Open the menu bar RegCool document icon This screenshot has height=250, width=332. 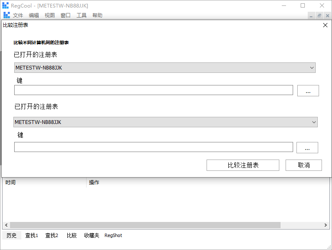[x=7, y=15]
